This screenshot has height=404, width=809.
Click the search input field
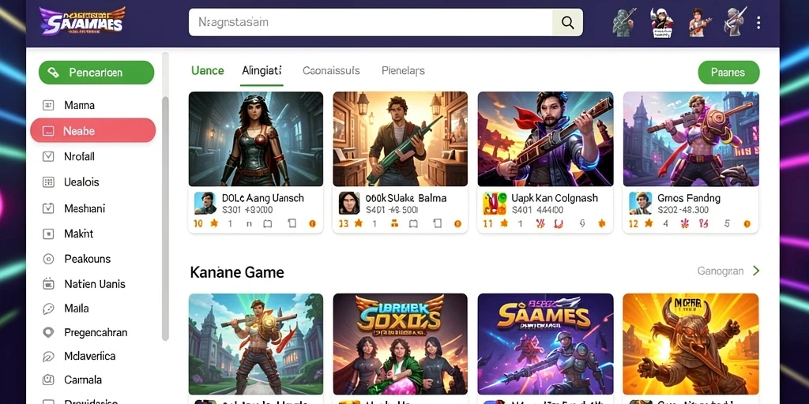(371, 23)
